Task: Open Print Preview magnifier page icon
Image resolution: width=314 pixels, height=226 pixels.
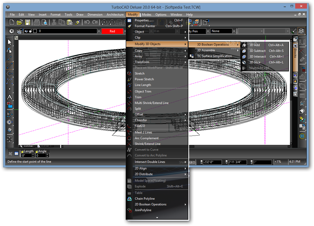Action: coord(44,22)
